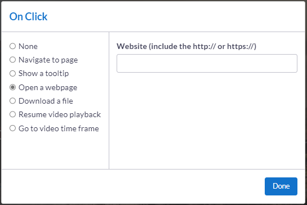The width and height of the screenshot is (307, 205).
Task: Enable the Resume video playback radio option
Action: pos(12,114)
